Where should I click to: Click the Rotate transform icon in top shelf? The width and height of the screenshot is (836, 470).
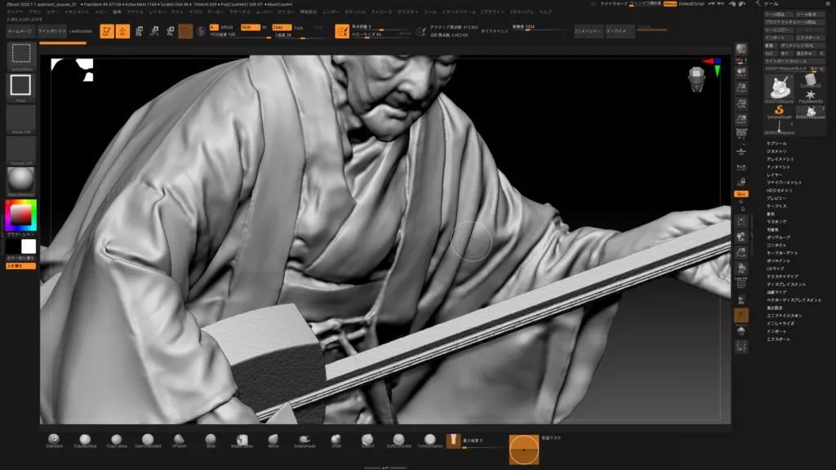[171, 32]
